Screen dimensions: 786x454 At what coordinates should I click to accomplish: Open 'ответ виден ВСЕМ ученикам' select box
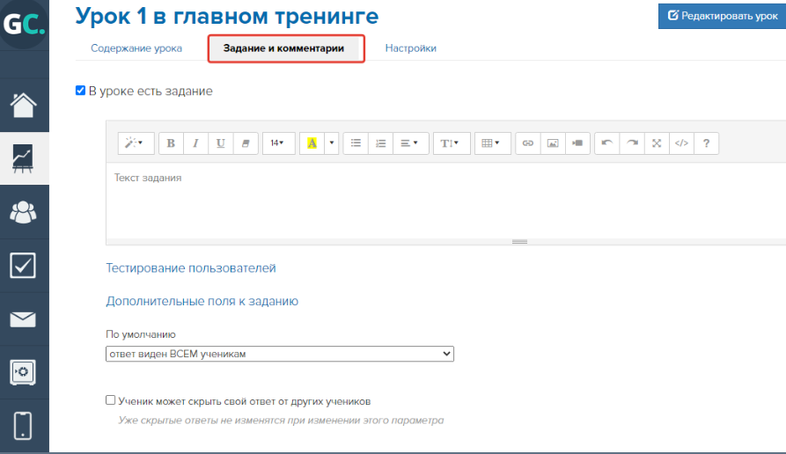click(x=280, y=354)
